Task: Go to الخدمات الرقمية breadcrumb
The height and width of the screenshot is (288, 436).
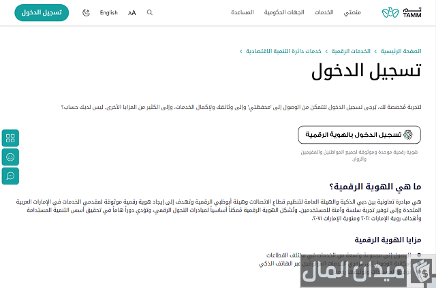Action: click(x=351, y=51)
